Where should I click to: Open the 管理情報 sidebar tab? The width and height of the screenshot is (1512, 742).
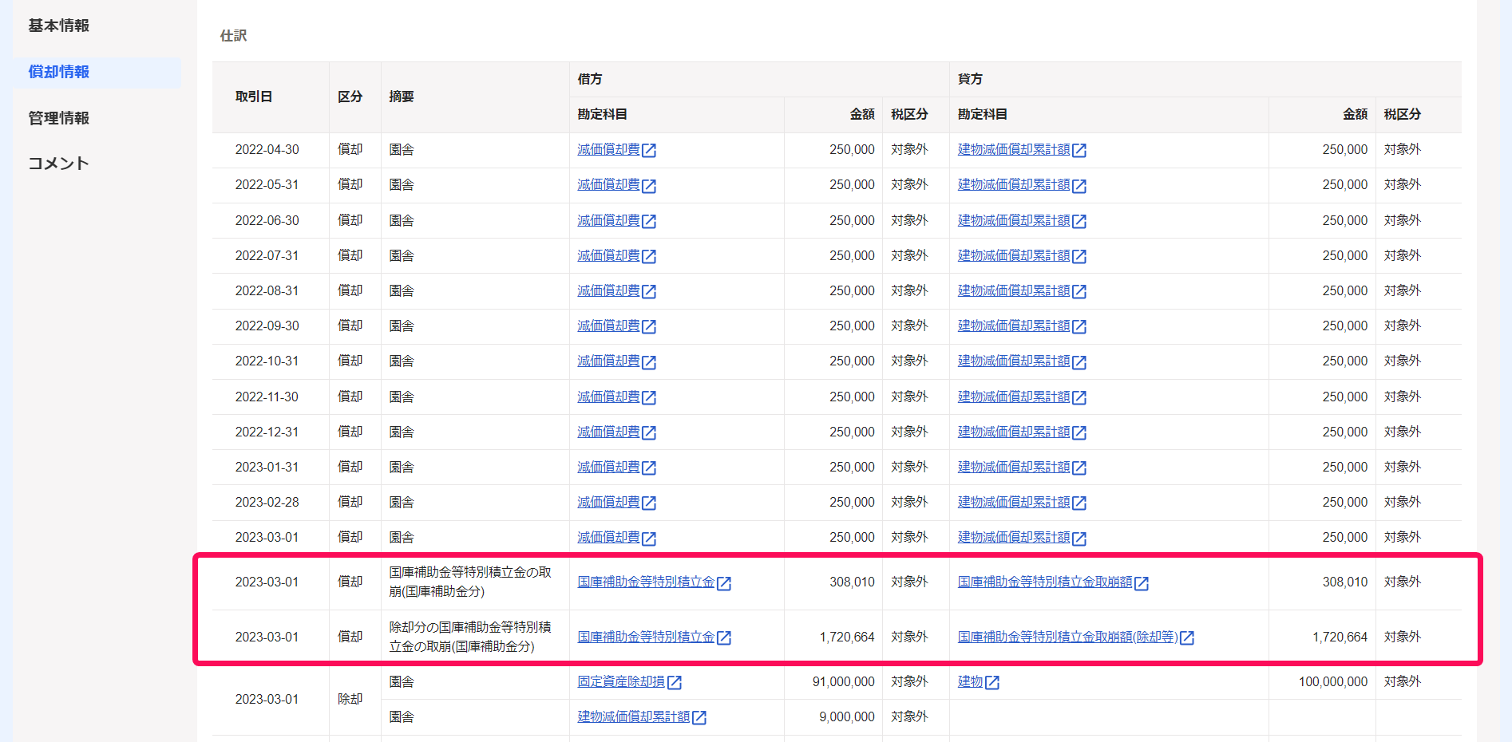pyautogui.click(x=59, y=118)
